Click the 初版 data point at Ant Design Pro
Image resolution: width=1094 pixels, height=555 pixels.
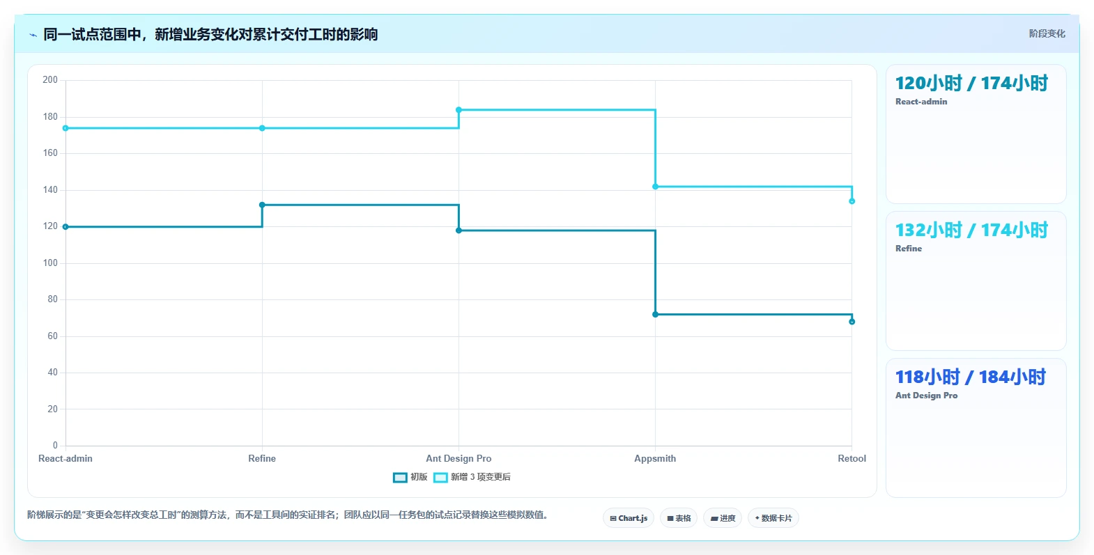[x=459, y=230]
